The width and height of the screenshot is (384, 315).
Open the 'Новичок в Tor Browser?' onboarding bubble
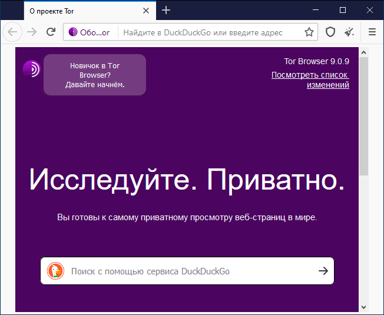pos(95,75)
